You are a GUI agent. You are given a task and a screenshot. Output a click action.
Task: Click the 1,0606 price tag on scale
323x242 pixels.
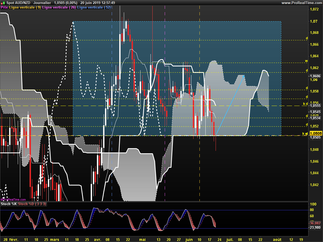coord(315,76)
